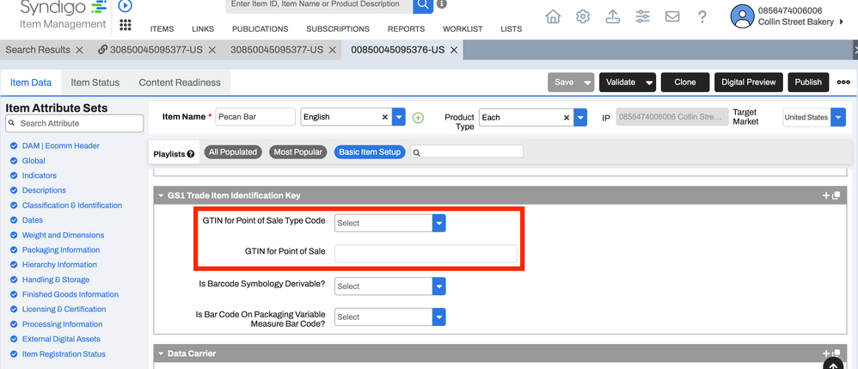Viewport: 858px width, 369px height.
Task: Open the LINKS menu
Action: [203, 29]
